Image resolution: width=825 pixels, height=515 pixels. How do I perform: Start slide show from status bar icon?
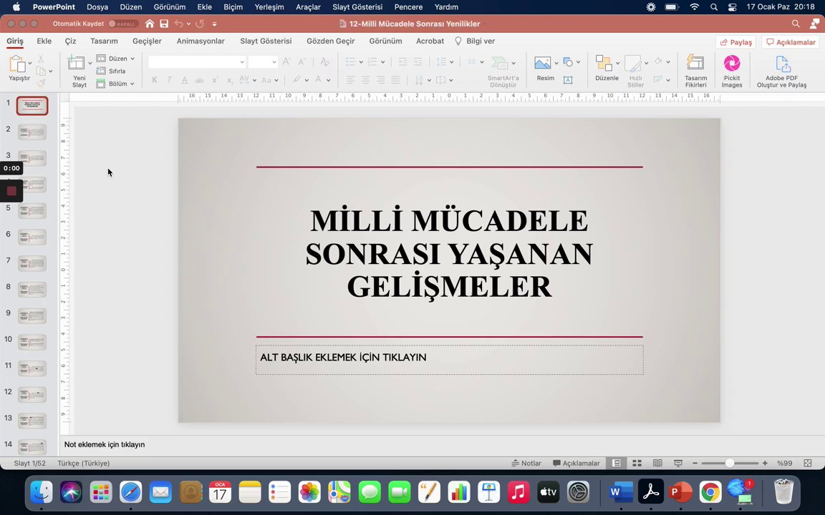coord(678,463)
